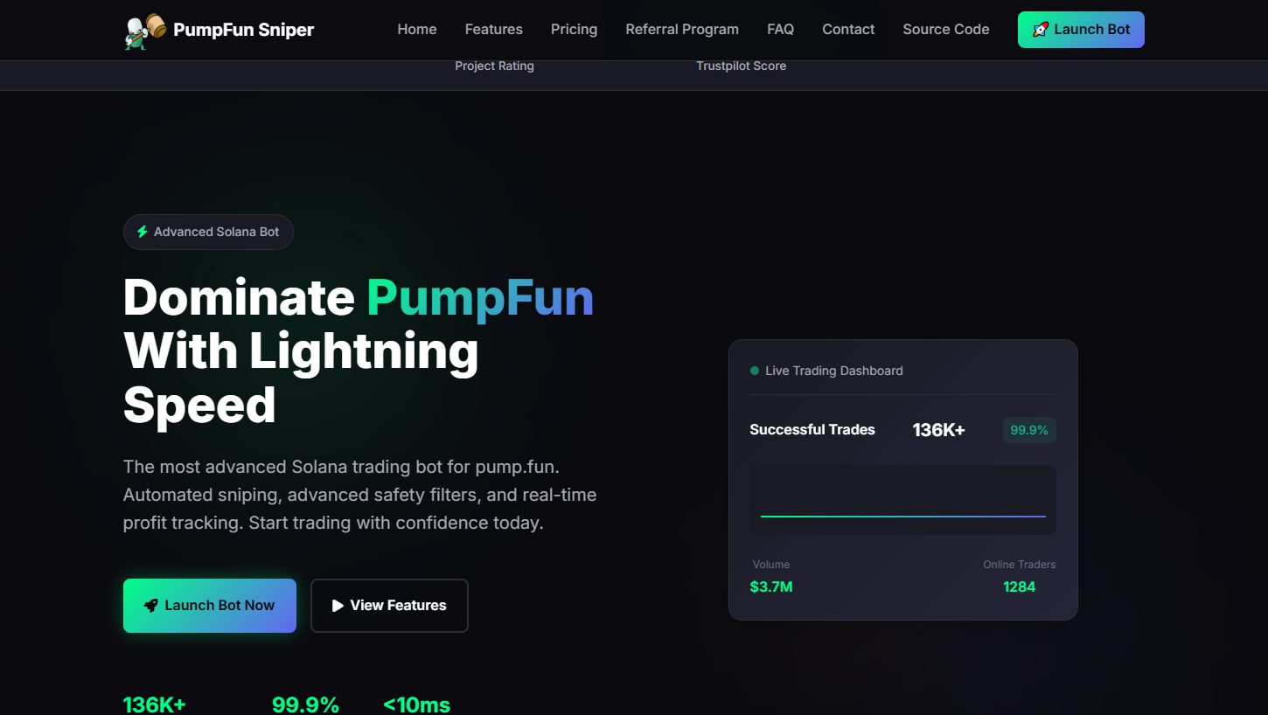This screenshot has width=1268, height=715.
Task: Click the Volume label
Action: point(771,565)
